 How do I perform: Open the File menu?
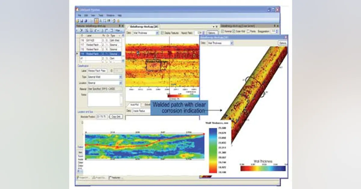[79, 15]
